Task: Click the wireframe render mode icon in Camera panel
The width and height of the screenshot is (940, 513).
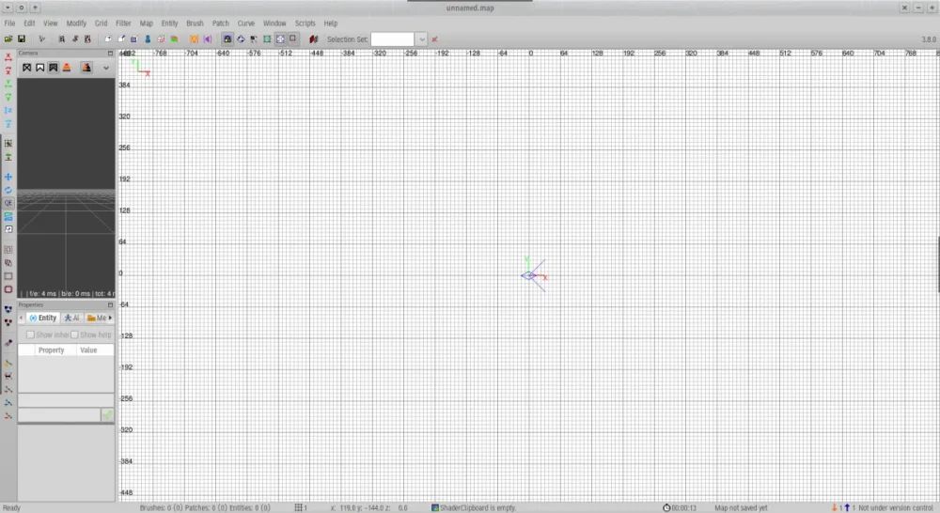Action: [27, 68]
